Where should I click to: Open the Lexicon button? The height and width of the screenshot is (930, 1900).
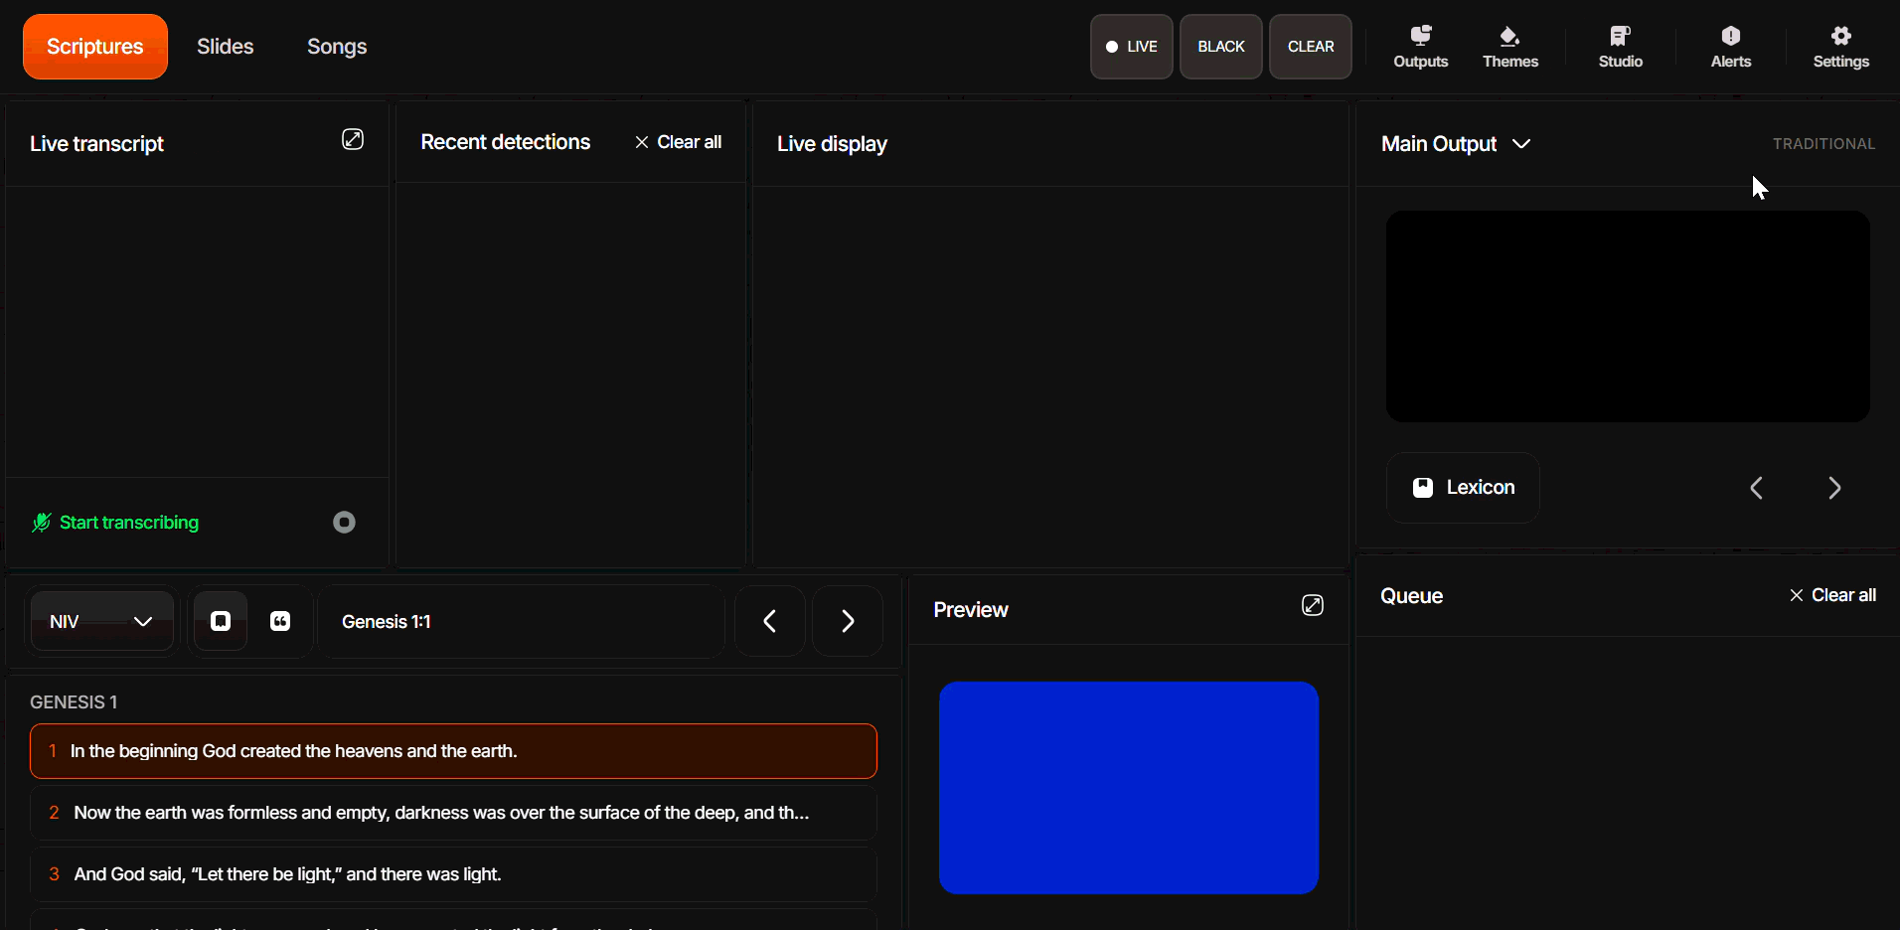click(x=1463, y=488)
